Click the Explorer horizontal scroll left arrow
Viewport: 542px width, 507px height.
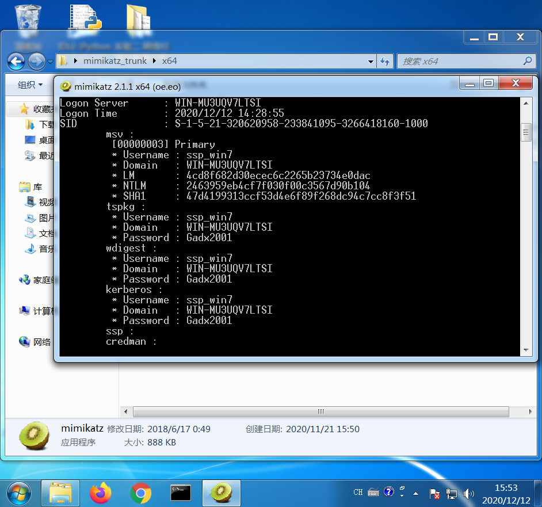(x=126, y=411)
